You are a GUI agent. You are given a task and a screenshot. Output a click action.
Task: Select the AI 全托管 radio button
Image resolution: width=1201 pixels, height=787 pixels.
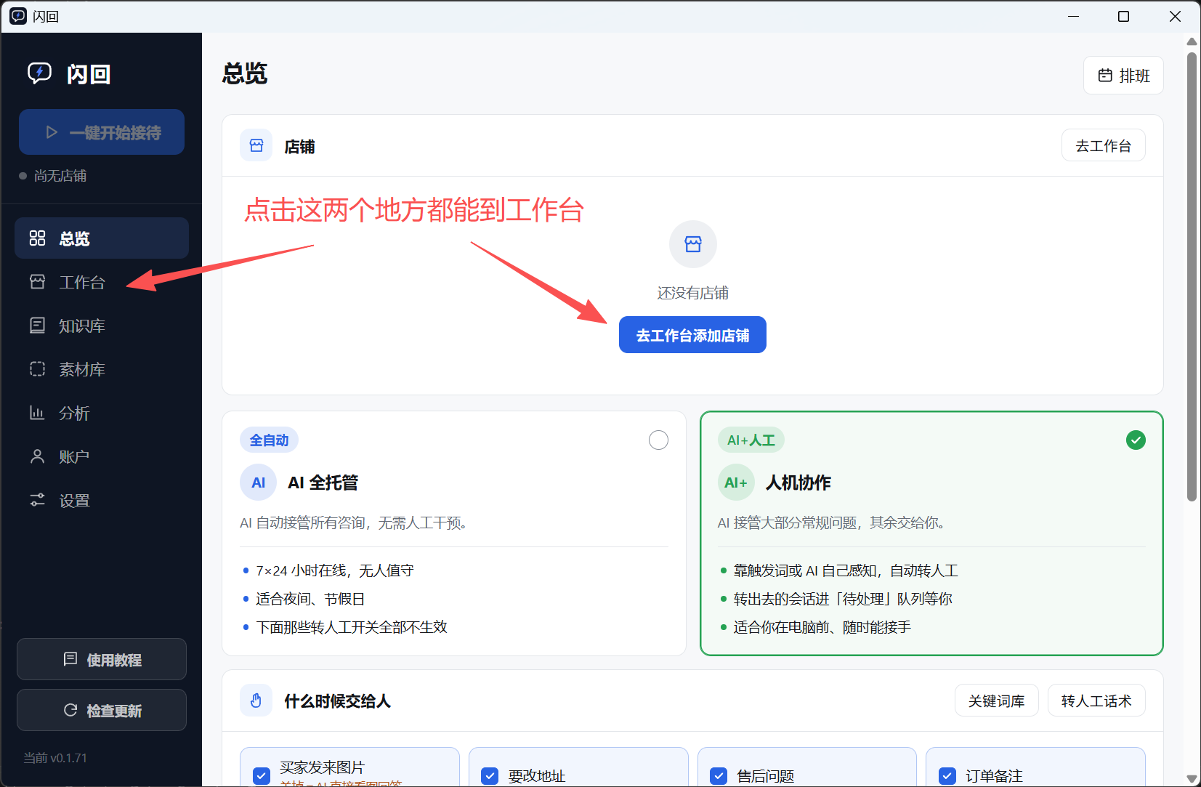click(658, 440)
